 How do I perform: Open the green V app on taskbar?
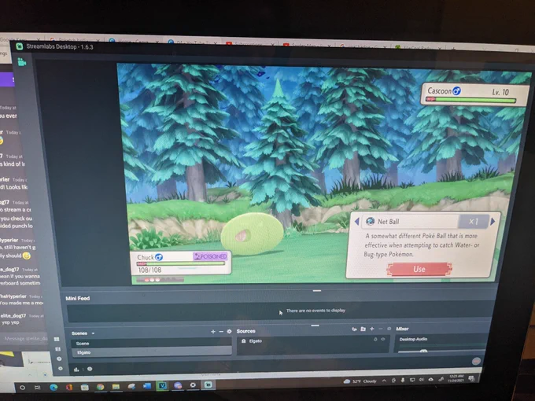(162, 385)
